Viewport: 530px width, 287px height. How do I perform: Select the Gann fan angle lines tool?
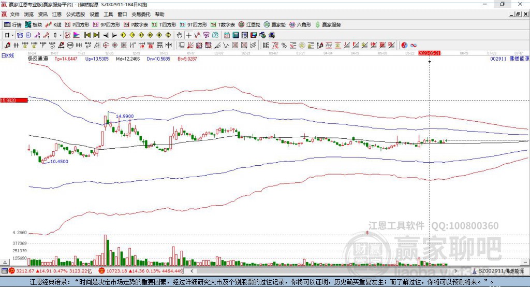click(x=190, y=45)
